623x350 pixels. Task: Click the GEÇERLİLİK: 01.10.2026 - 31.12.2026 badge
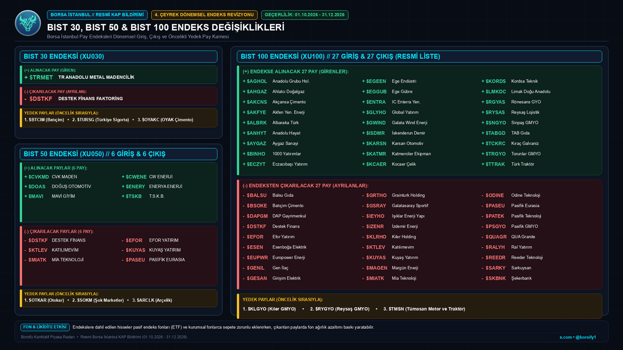[x=304, y=15]
